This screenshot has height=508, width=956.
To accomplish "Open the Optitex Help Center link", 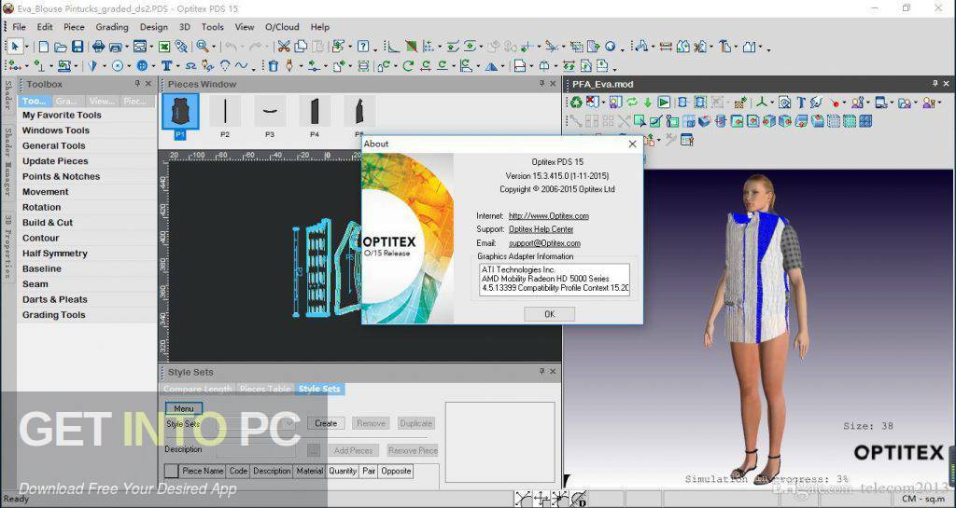I will 541,229.
